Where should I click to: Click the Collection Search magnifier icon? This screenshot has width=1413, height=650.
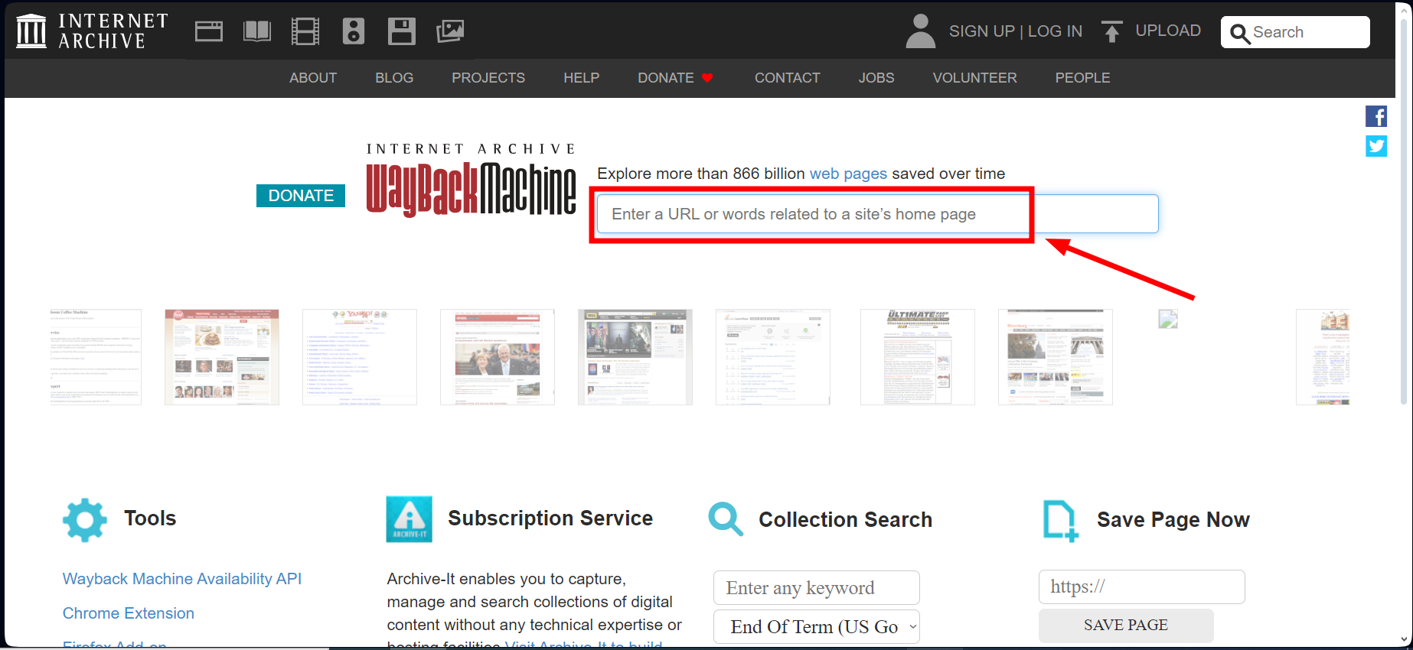[726, 519]
